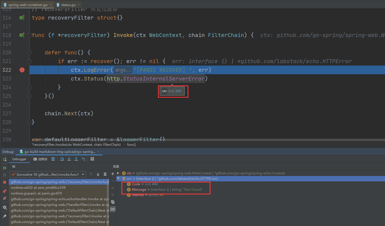This screenshot has width=385, height=226.
Task: Remove the breakpoint on line 322
Action: click(22, 70)
